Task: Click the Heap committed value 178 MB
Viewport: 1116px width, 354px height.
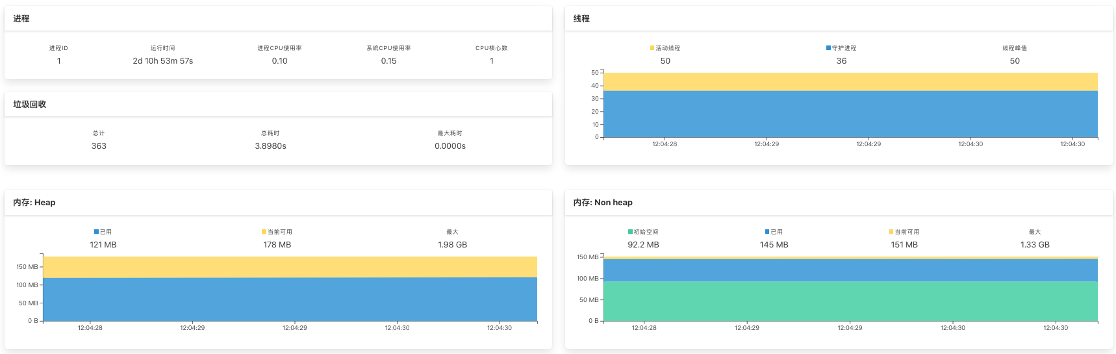Action: 277,245
